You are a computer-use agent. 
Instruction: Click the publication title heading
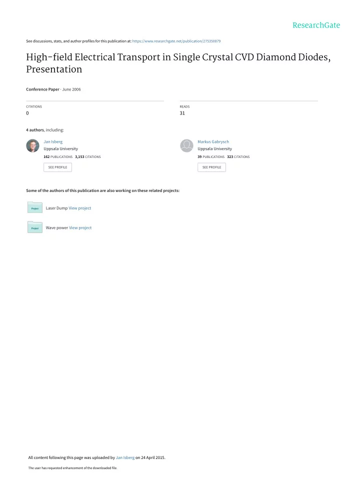click(x=178, y=63)
